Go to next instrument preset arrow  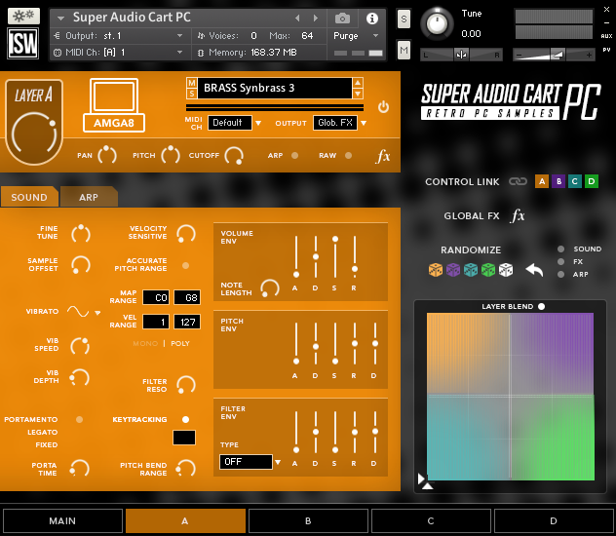click(x=316, y=19)
